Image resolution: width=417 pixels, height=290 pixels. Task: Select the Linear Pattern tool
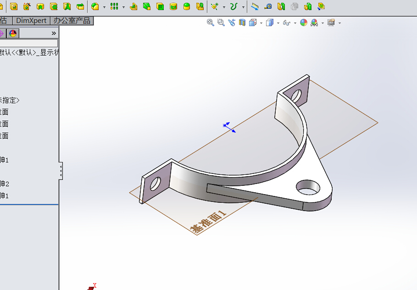114,6
